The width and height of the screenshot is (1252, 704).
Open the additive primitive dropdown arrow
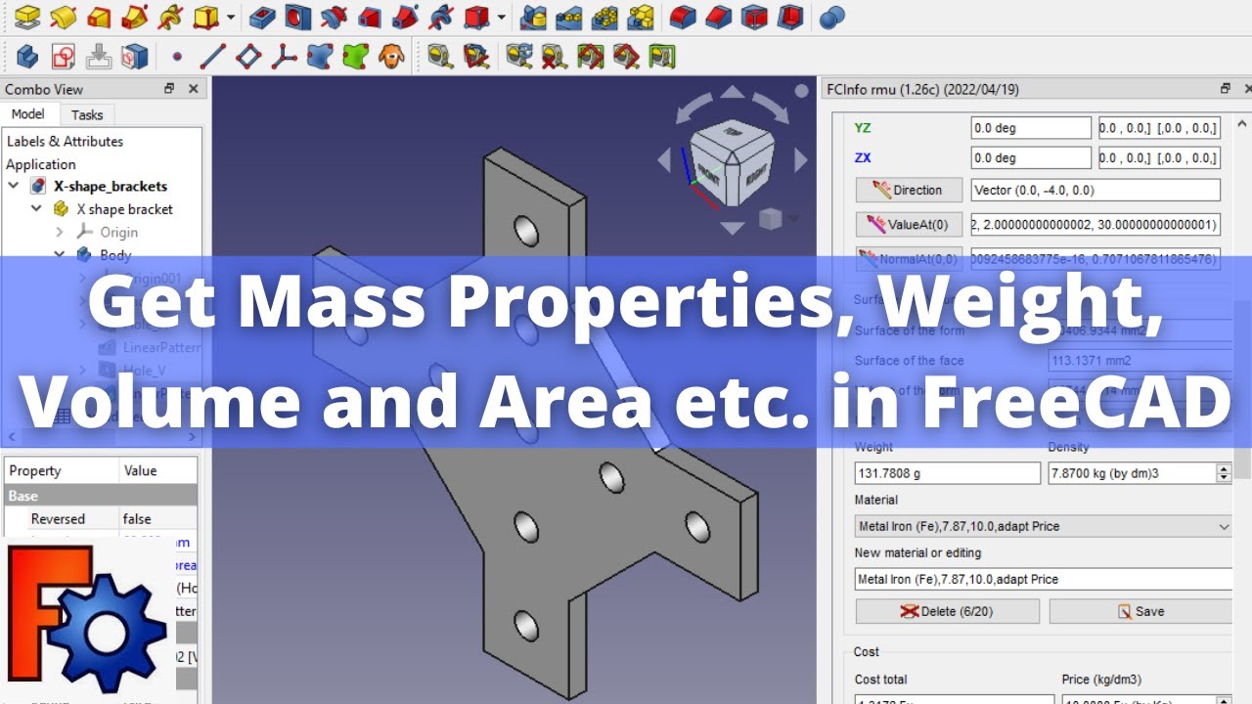(x=231, y=18)
